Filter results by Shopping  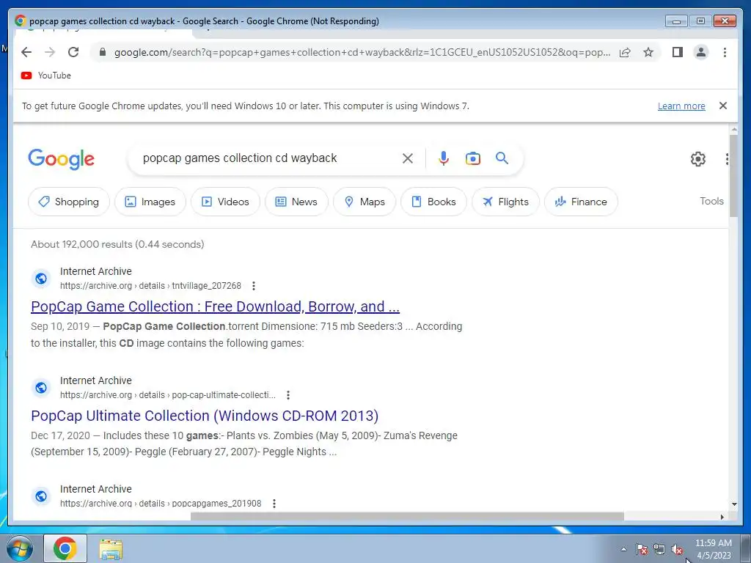point(69,202)
